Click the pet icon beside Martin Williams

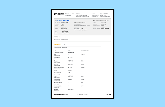[x=56, y=21]
